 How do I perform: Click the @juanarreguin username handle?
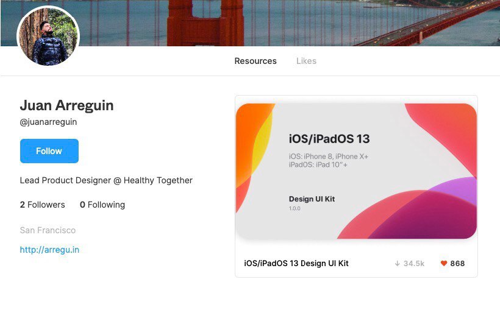(48, 122)
